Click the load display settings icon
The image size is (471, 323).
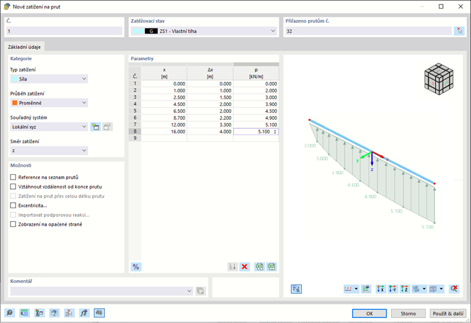tap(366, 289)
